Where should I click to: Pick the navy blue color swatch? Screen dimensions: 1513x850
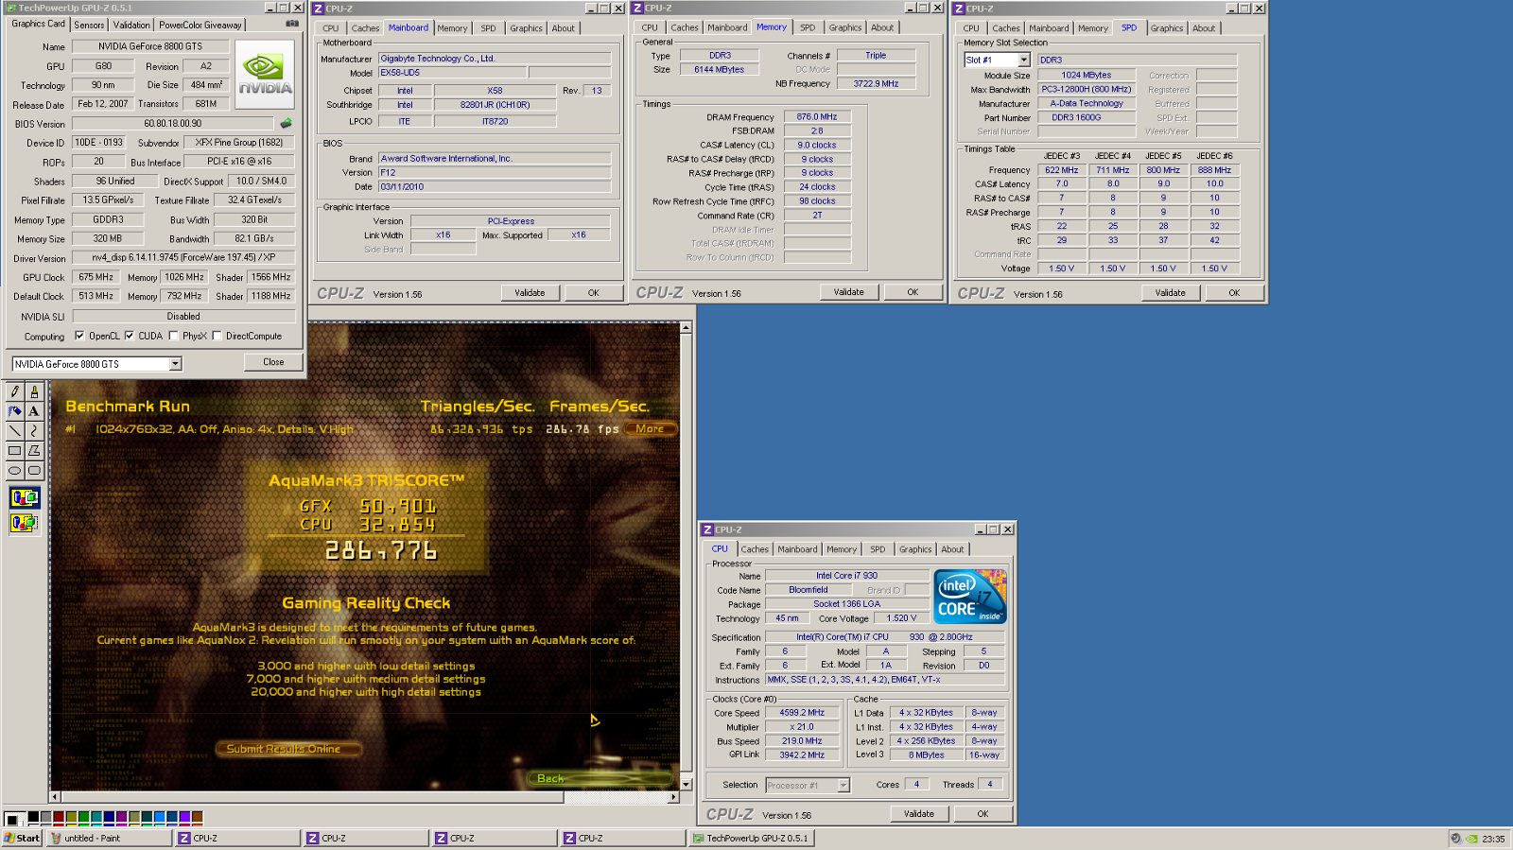tap(109, 815)
